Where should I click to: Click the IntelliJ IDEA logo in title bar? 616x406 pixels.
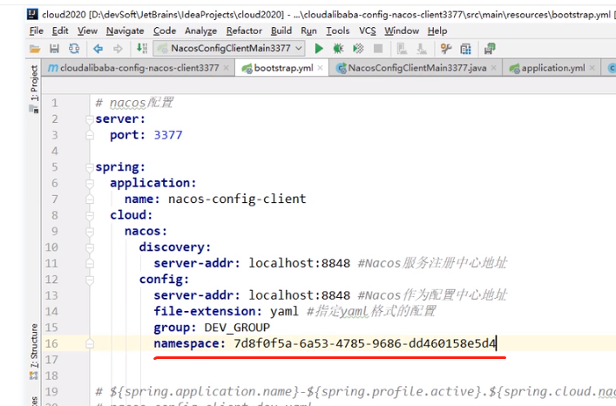coord(32,15)
